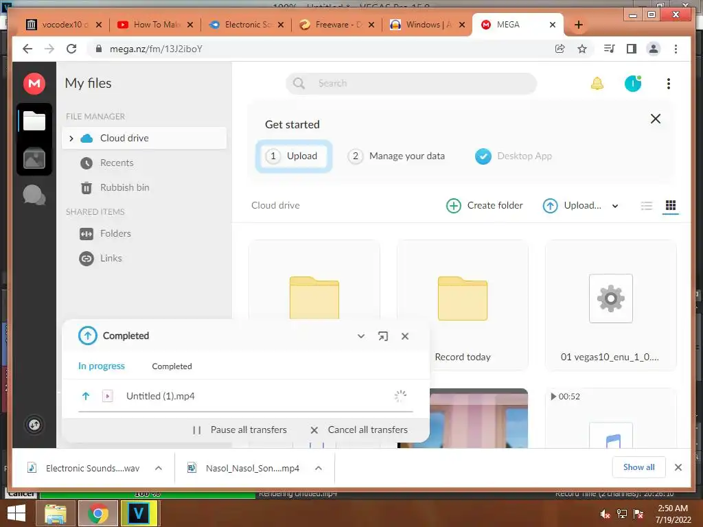Click muted volume tray icon

605,514
